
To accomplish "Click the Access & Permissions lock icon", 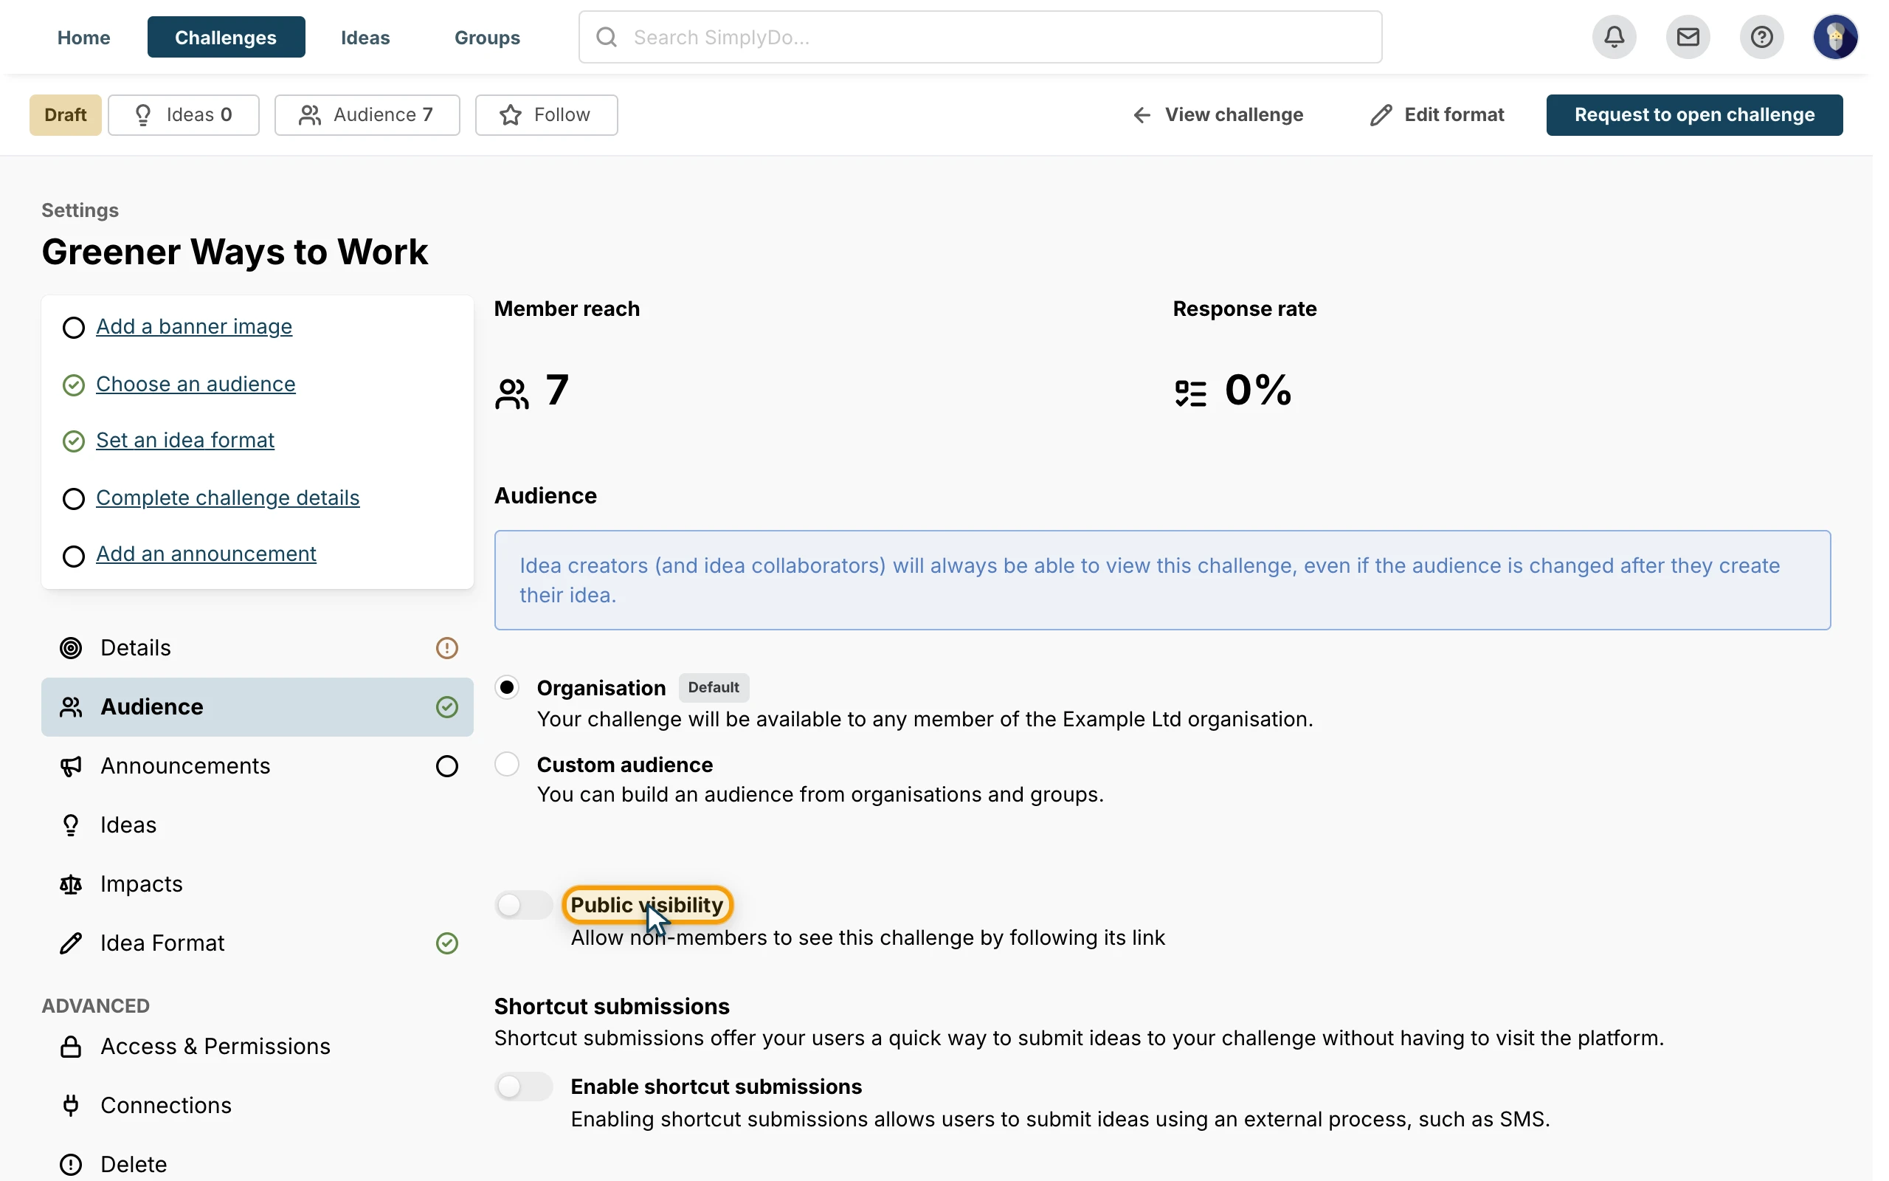I will (x=71, y=1047).
